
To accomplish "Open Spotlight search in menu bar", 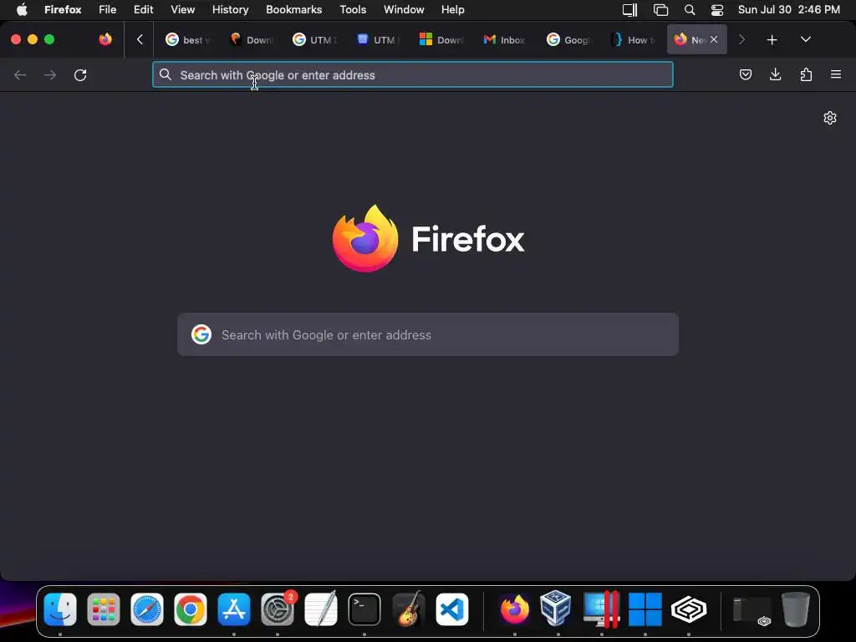I will 690,10.
